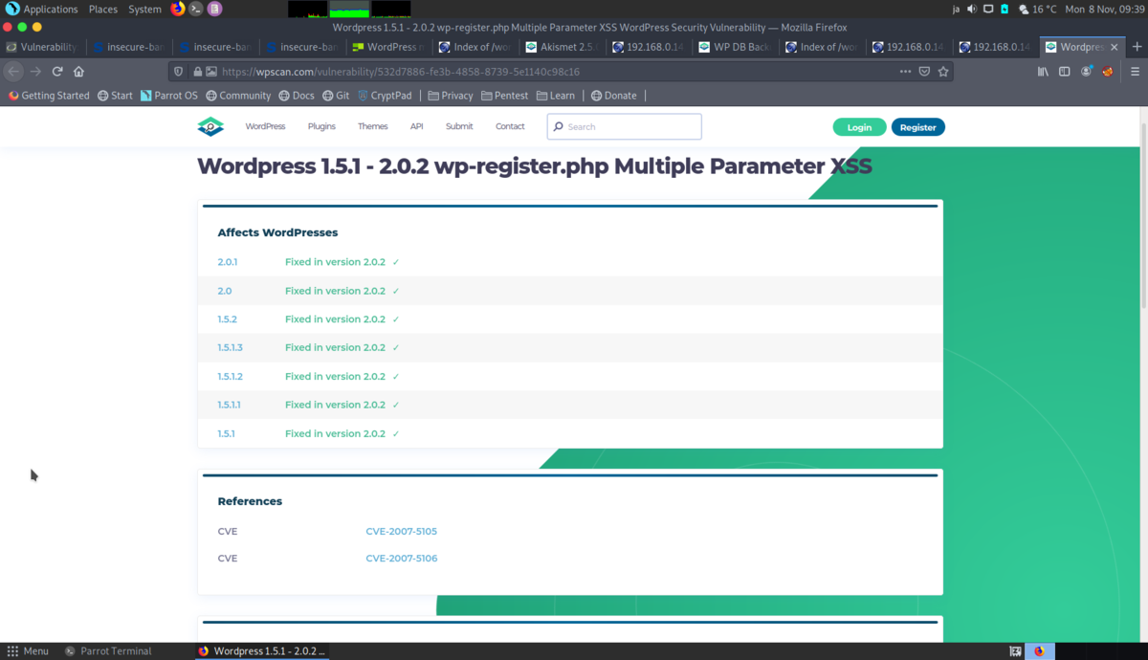Open the Places menu
The width and height of the screenshot is (1148, 660).
click(x=102, y=9)
